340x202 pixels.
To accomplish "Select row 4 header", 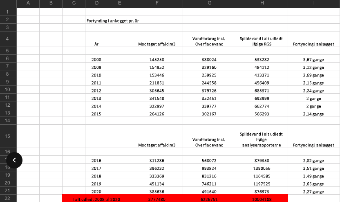I will pyautogui.click(x=8, y=39).
